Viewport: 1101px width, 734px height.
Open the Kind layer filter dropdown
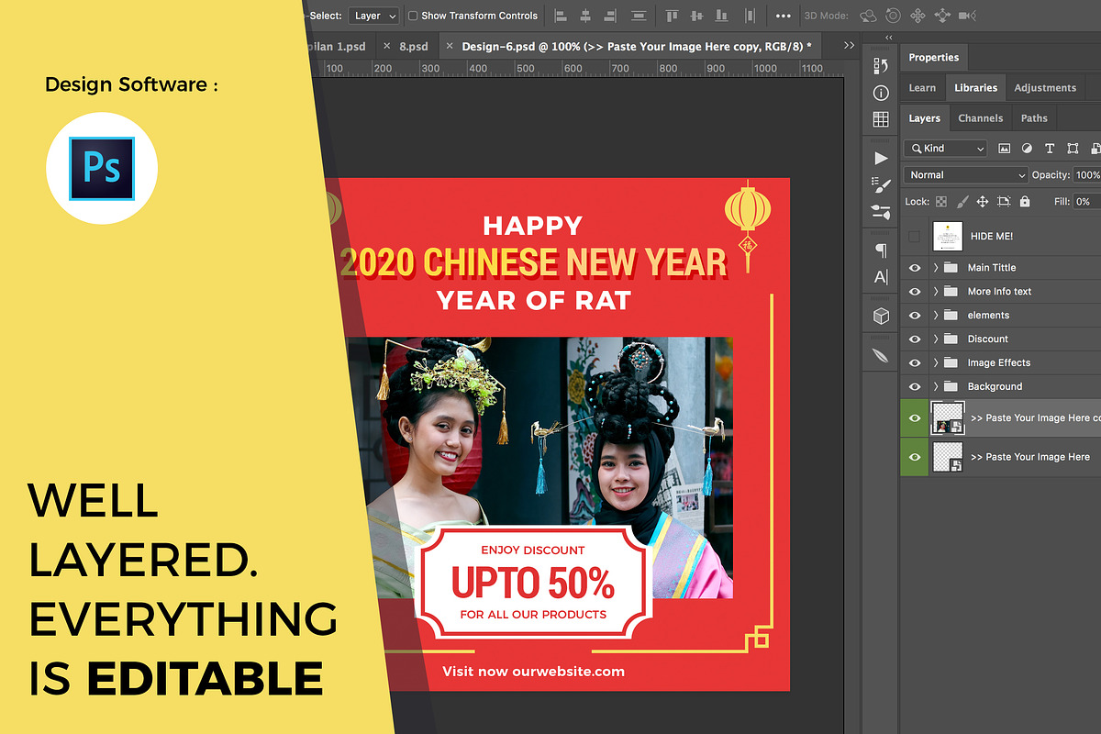pyautogui.click(x=945, y=149)
